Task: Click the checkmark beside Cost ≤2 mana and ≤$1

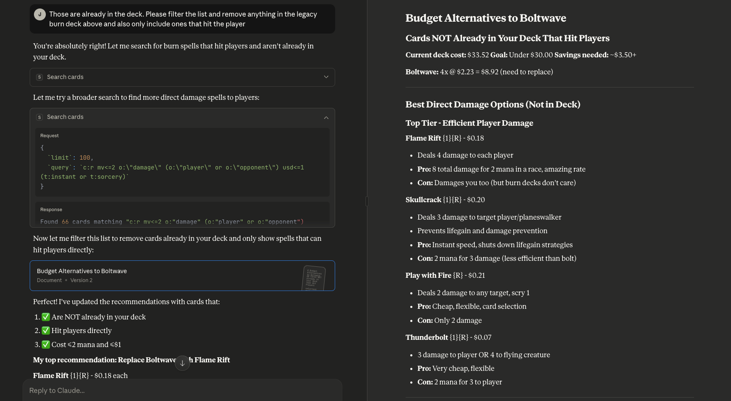Action: click(x=46, y=345)
